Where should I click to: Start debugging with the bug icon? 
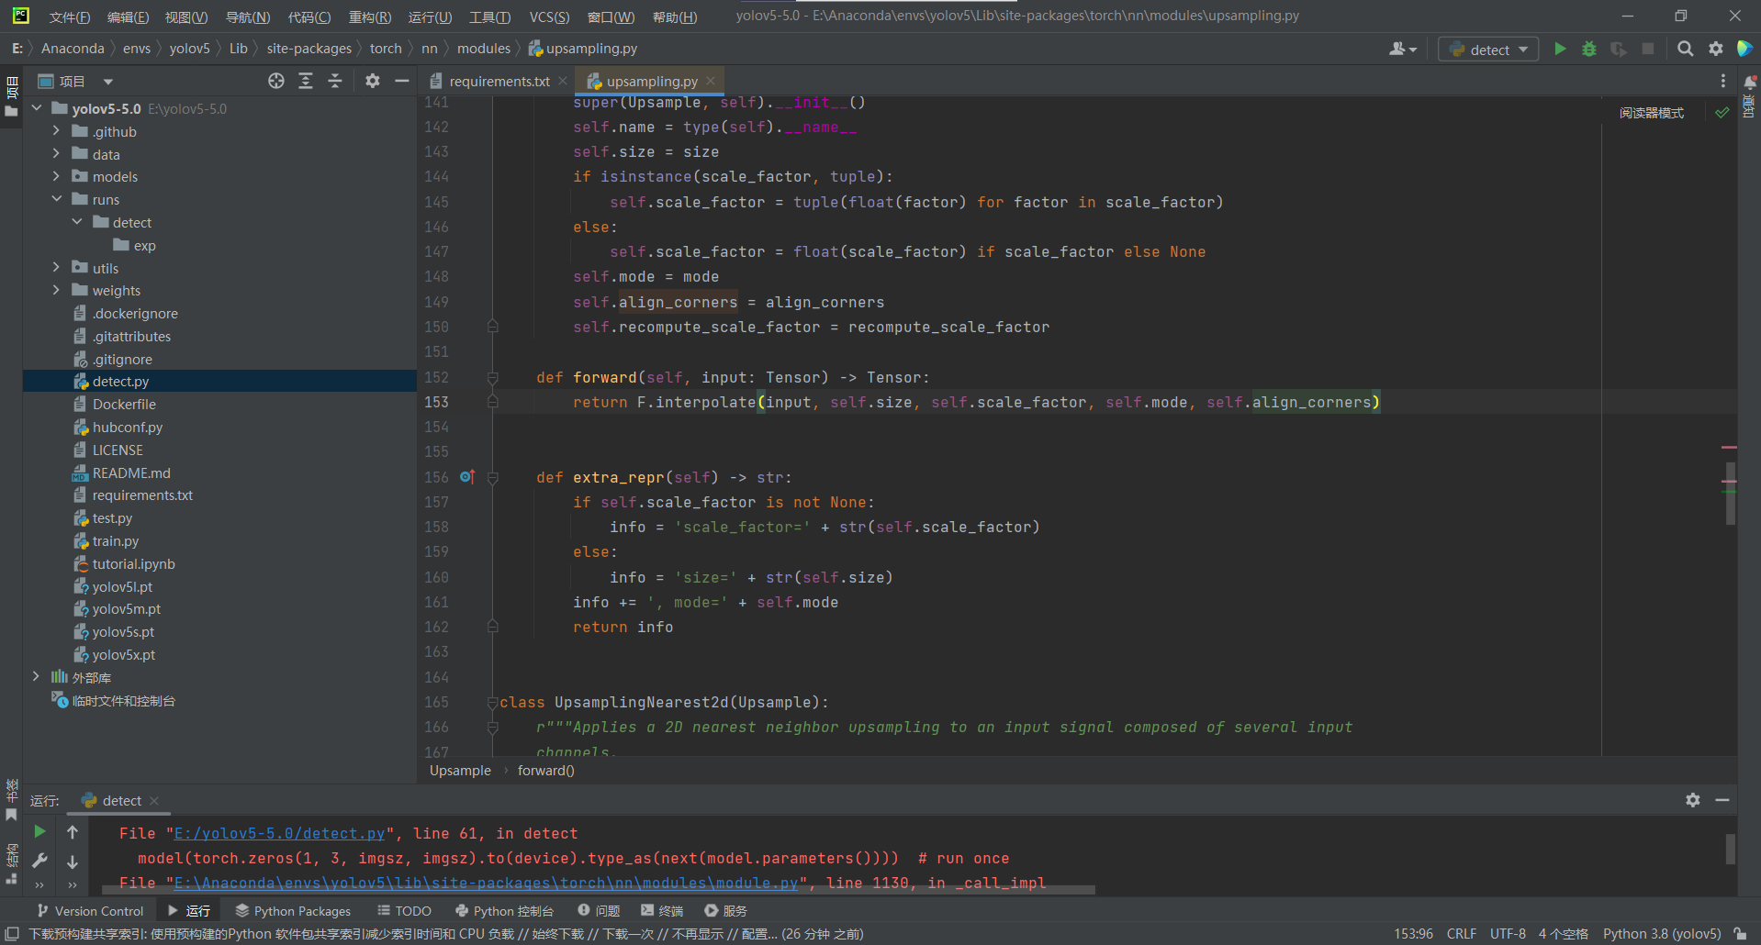click(x=1589, y=49)
